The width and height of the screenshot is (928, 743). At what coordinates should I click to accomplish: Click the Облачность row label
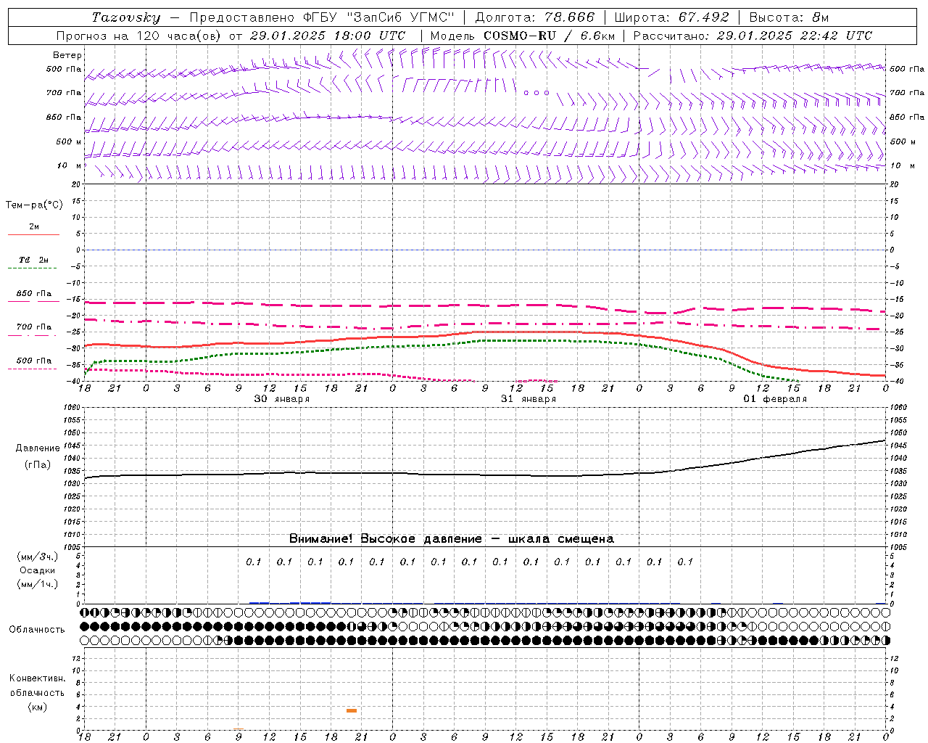pyautogui.click(x=37, y=630)
